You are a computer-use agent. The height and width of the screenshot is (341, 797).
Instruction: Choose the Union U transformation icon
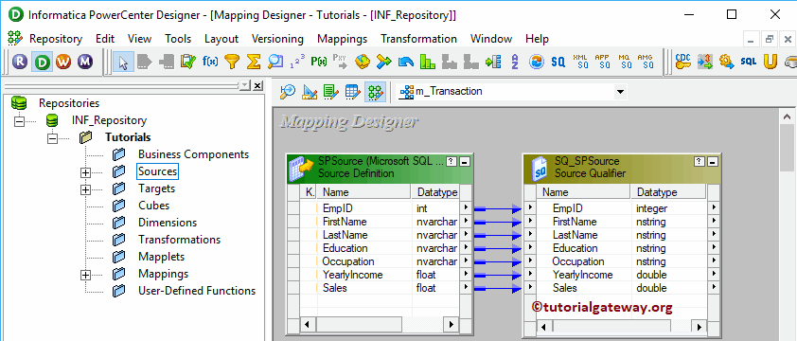[770, 63]
